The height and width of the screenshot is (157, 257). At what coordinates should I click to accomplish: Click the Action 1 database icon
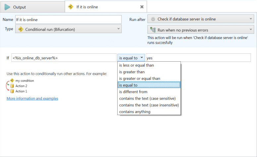[12, 91]
